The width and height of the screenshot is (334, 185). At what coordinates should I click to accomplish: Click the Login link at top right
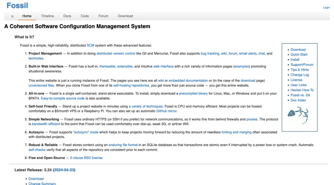[x=326, y=8]
